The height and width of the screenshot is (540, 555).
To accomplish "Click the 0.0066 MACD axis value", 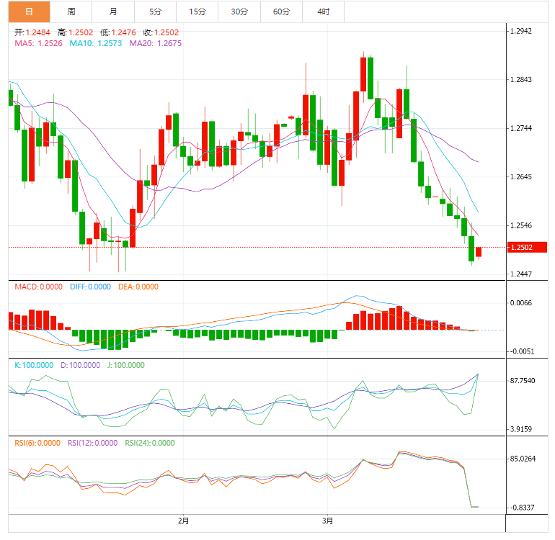I will (520, 303).
